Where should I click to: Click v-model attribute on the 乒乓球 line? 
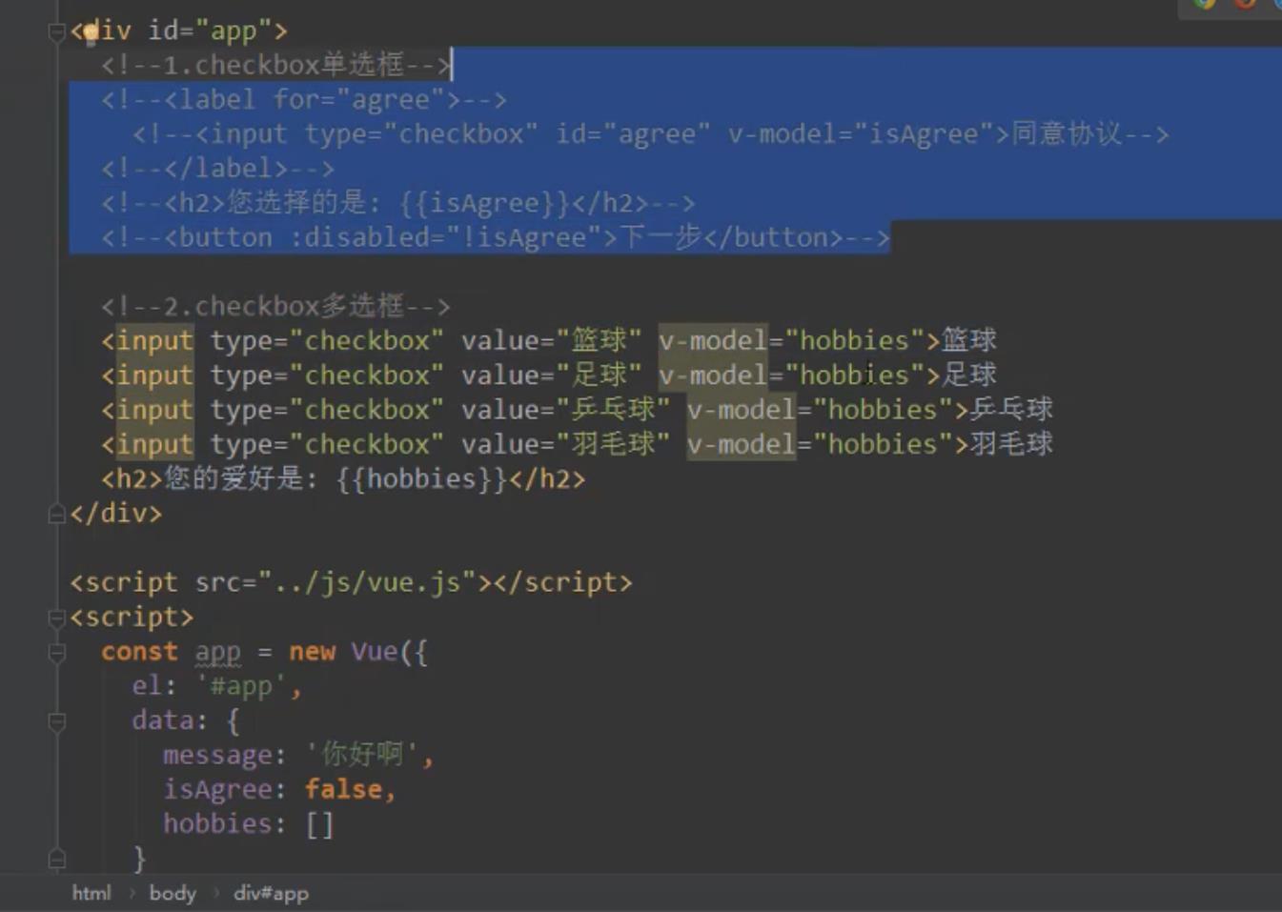741,409
